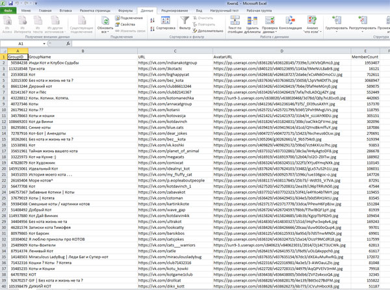Screen dimensions: 390x290
Task: Open the Consolidate tool
Action: pos(290,21)
